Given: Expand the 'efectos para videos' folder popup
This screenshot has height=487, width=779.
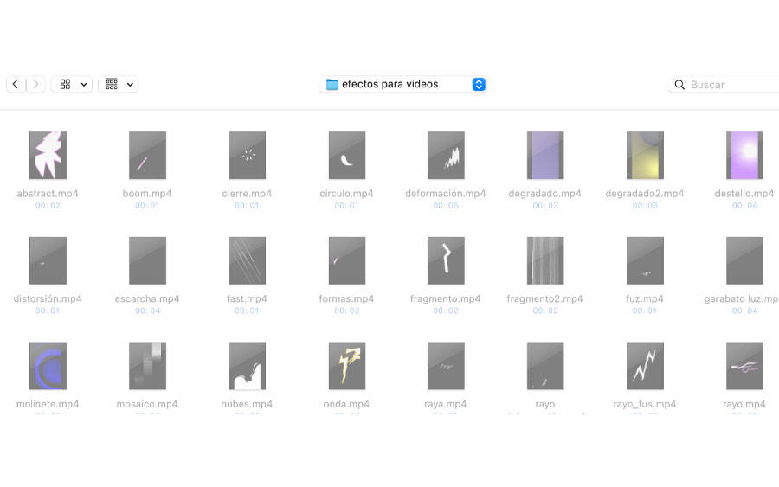Looking at the screenshot, I should coord(479,85).
